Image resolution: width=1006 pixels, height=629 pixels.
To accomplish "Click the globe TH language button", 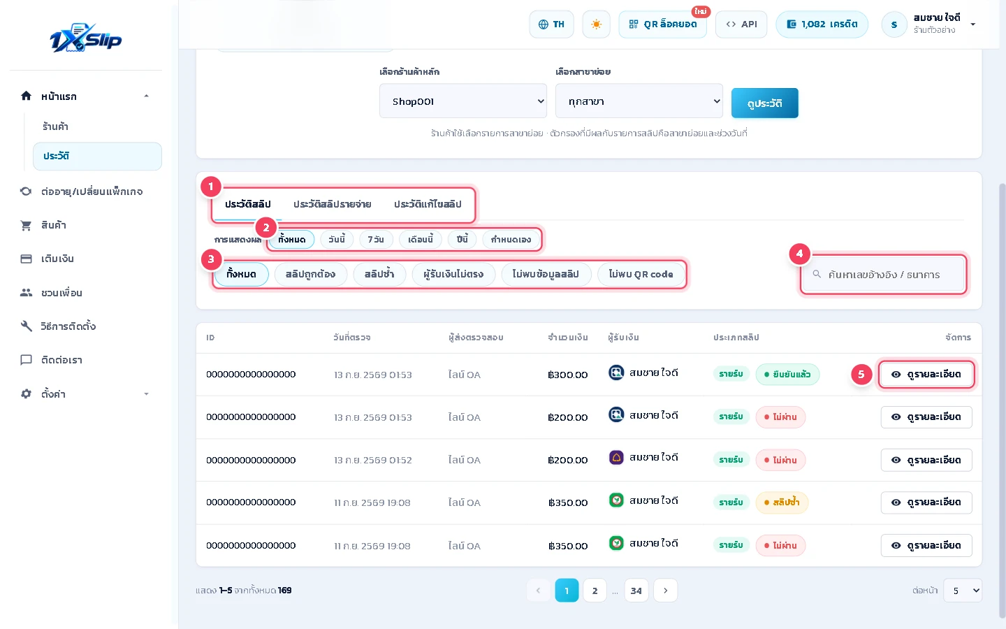I will (551, 24).
